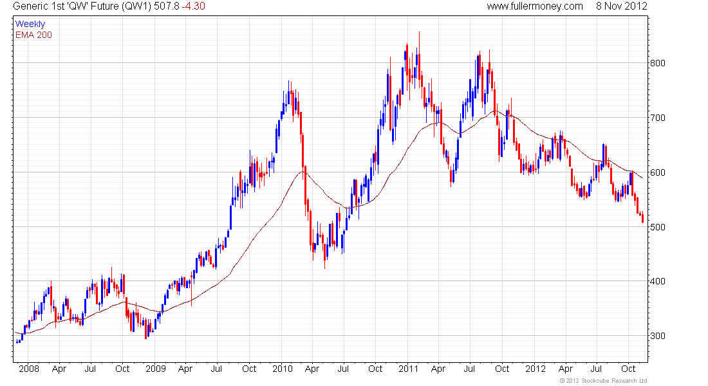Click the 2011 year label on time axis
The height and width of the screenshot is (386, 708).
pos(408,369)
